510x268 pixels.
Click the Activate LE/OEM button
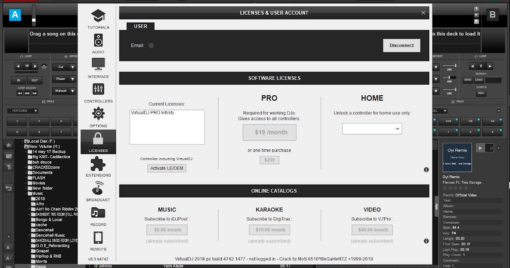pyautogui.click(x=167, y=168)
